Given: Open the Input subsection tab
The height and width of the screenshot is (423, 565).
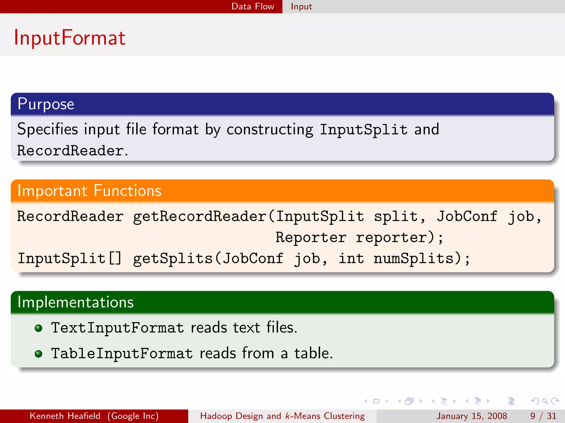Looking at the screenshot, I should pyautogui.click(x=301, y=6).
